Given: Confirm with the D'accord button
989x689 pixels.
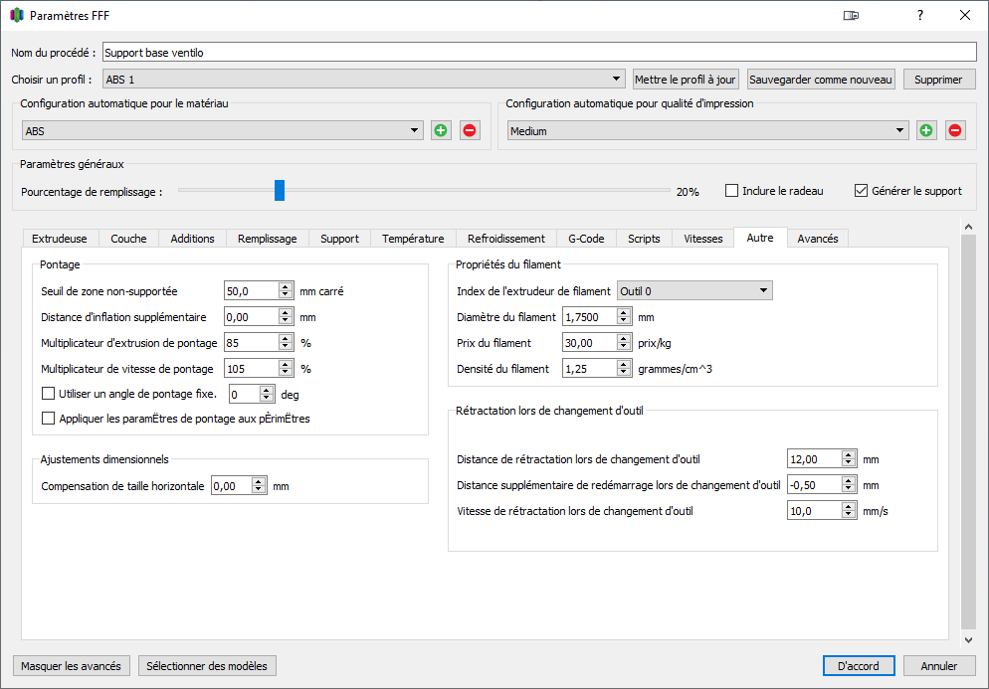Looking at the screenshot, I should [859, 666].
